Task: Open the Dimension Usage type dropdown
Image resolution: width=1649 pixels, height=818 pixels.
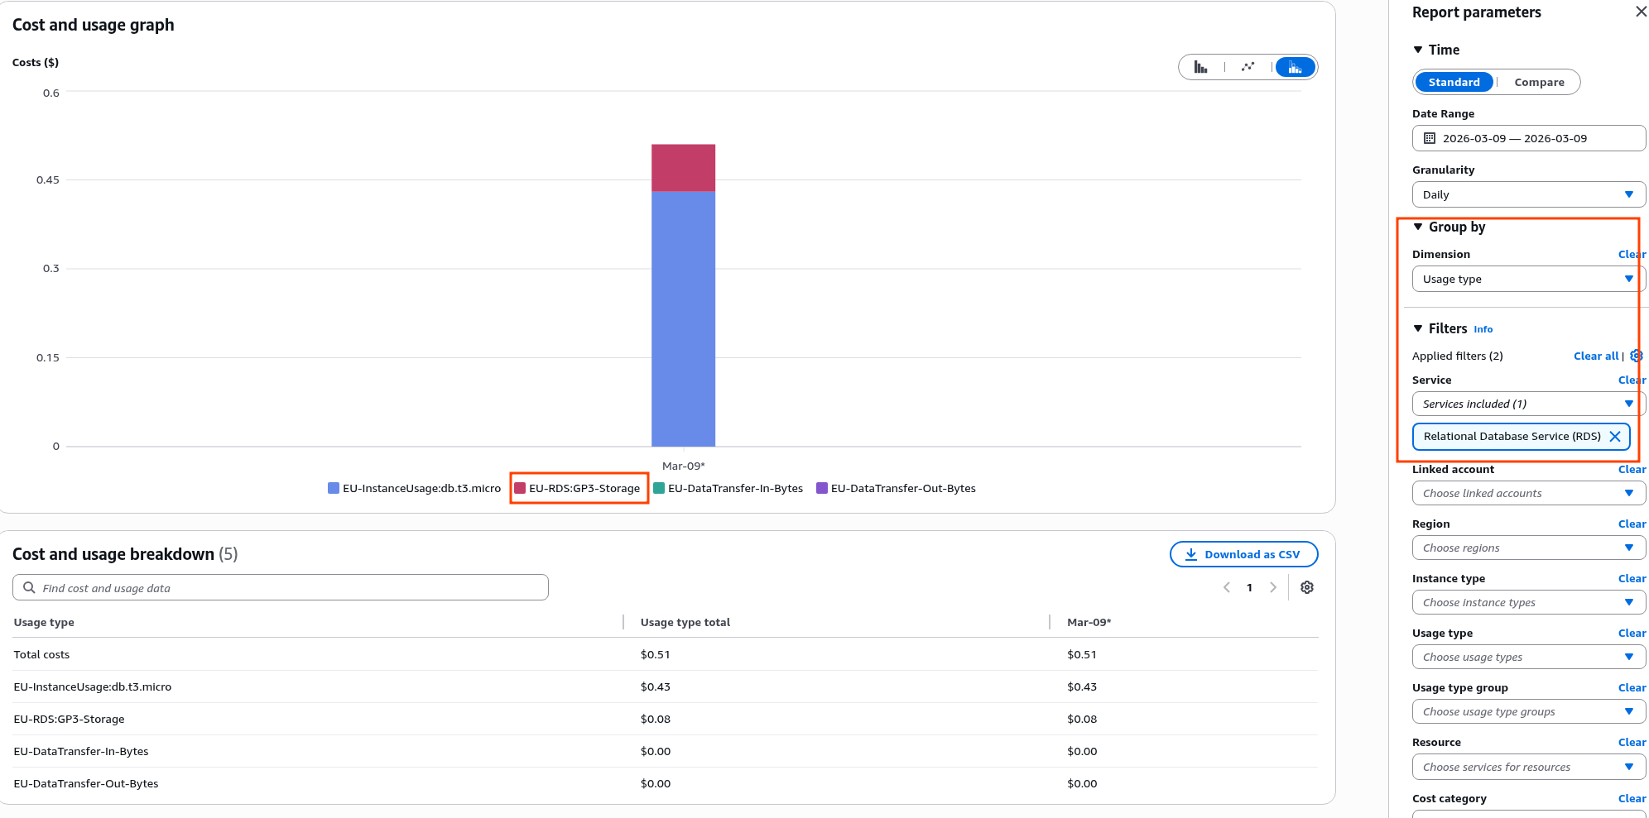Action: pyautogui.click(x=1528, y=279)
